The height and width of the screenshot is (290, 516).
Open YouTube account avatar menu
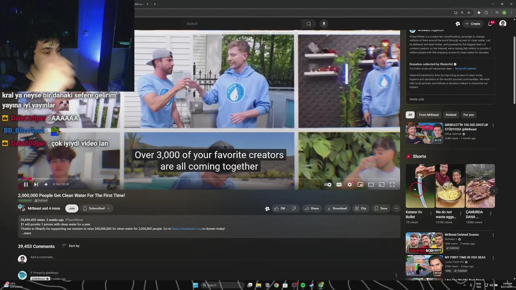[503, 24]
